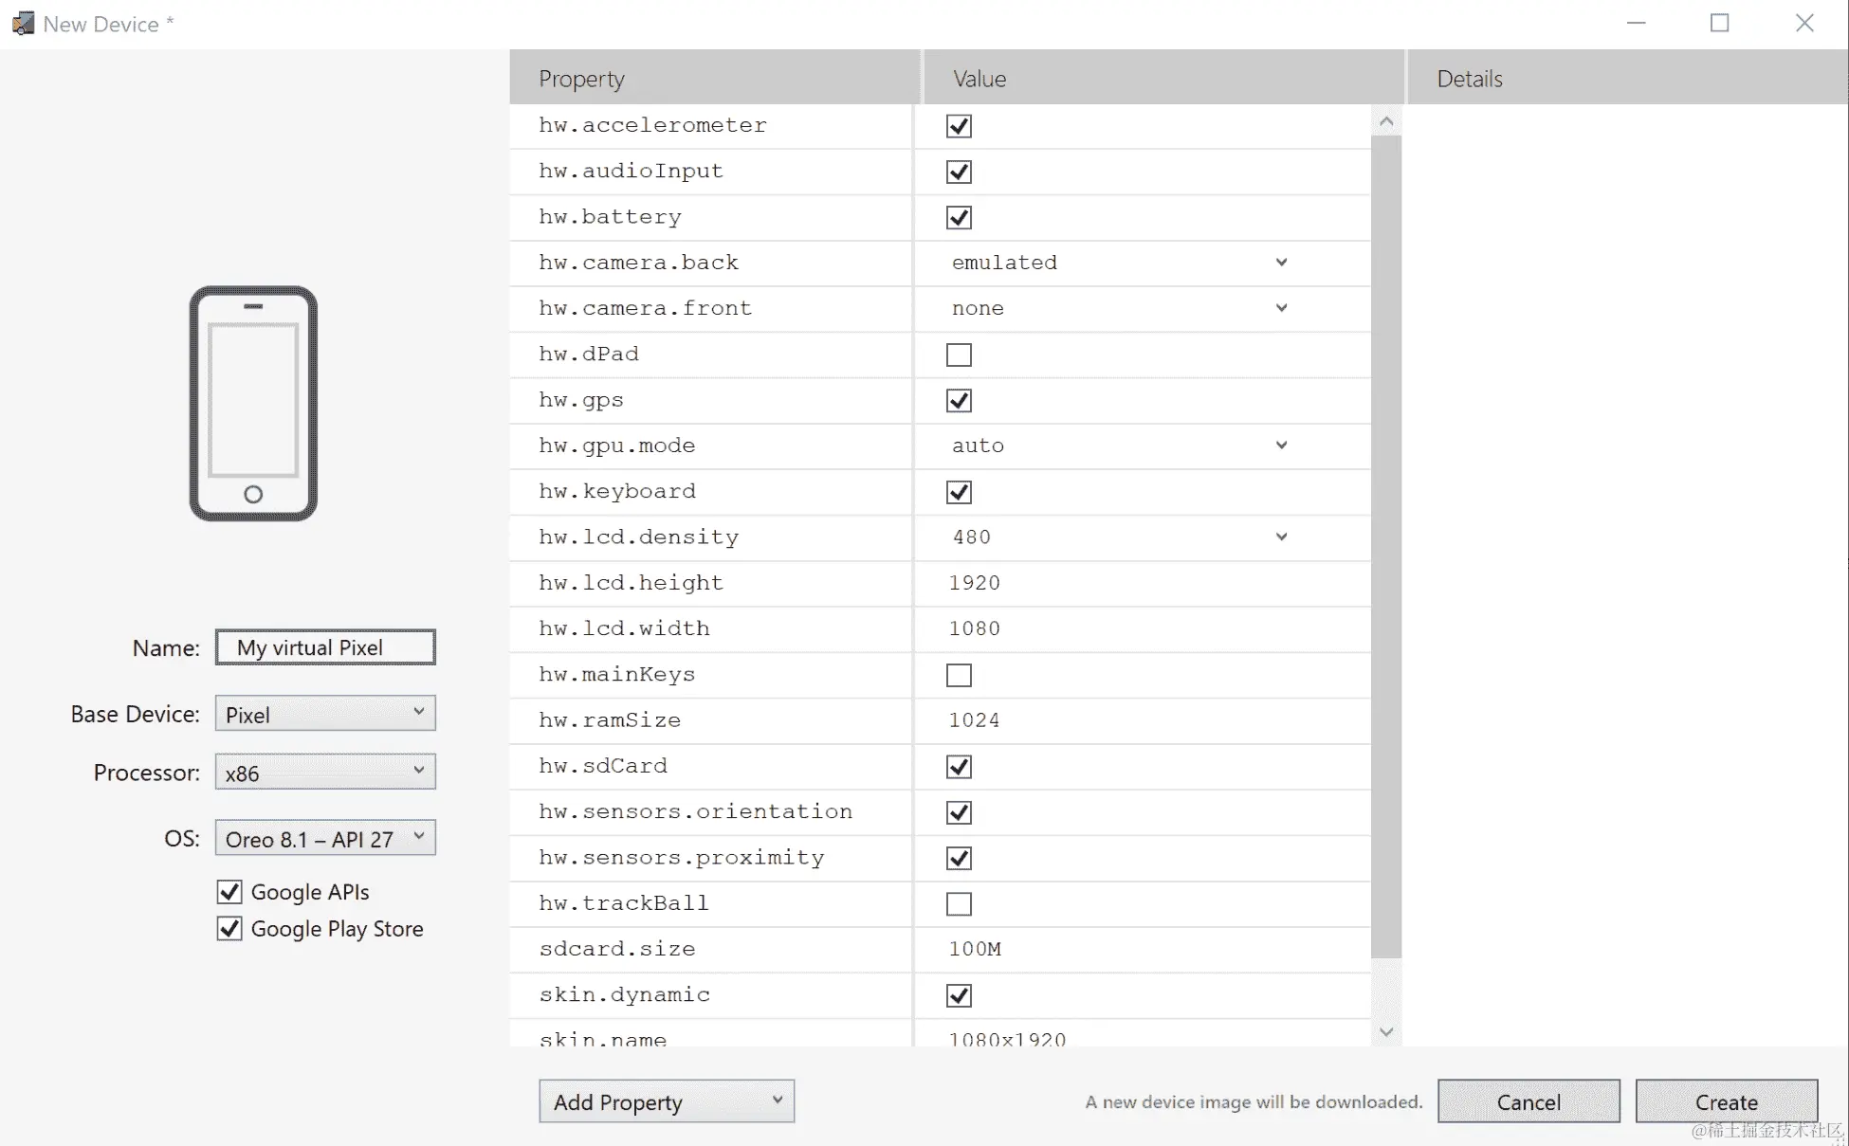Open the Add Property dropdown
Viewport: 1849px width, 1146px height.
[667, 1101]
